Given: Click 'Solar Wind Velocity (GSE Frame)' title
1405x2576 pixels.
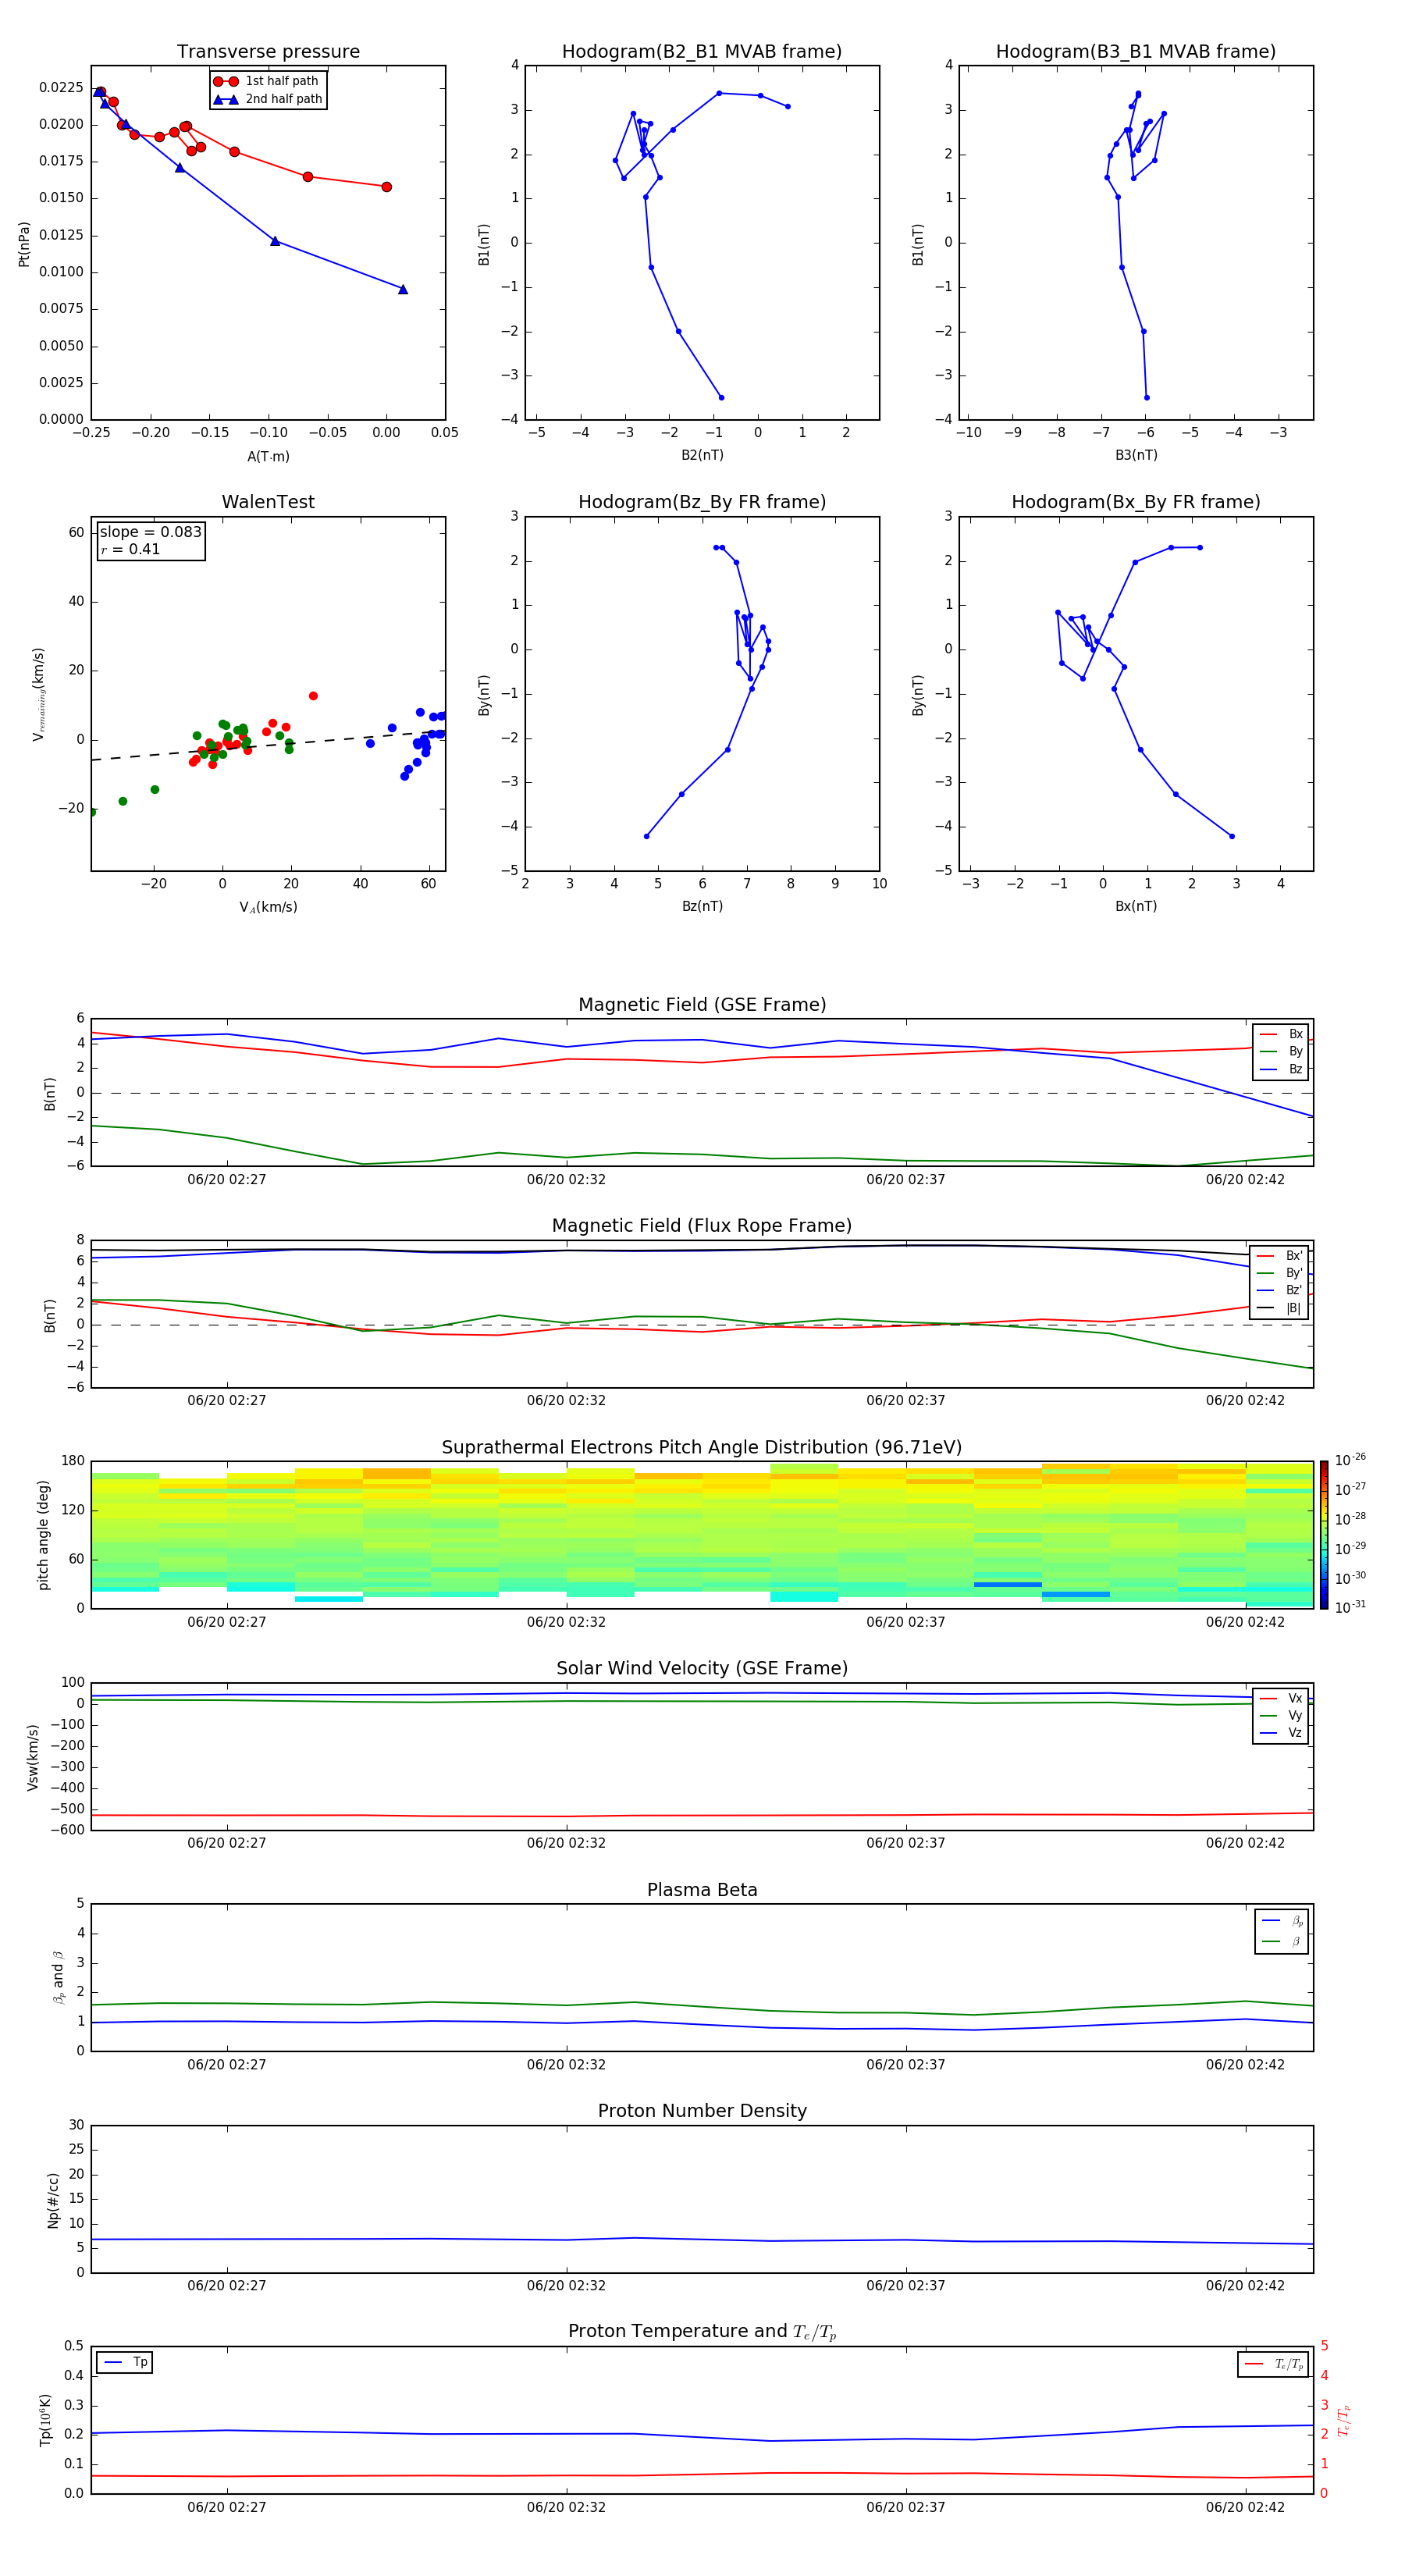Looking at the screenshot, I should (702, 1668).
